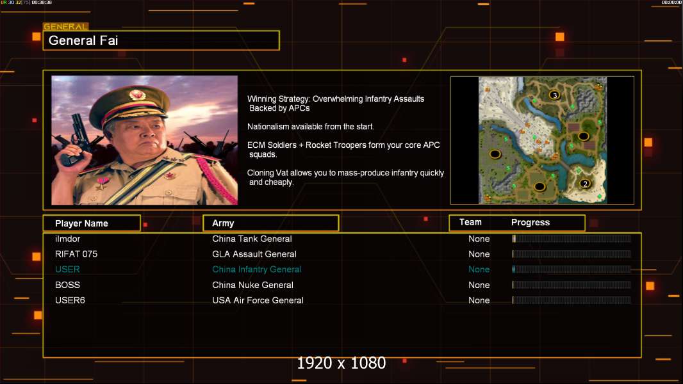This screenshot has width=683, height=384.
Task: Click start position marker 3 on map
Action: click(x=554, y=95)
